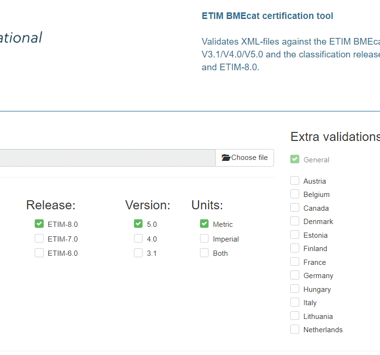Uncheck the Metric units checkbox

tap(204, 224)
